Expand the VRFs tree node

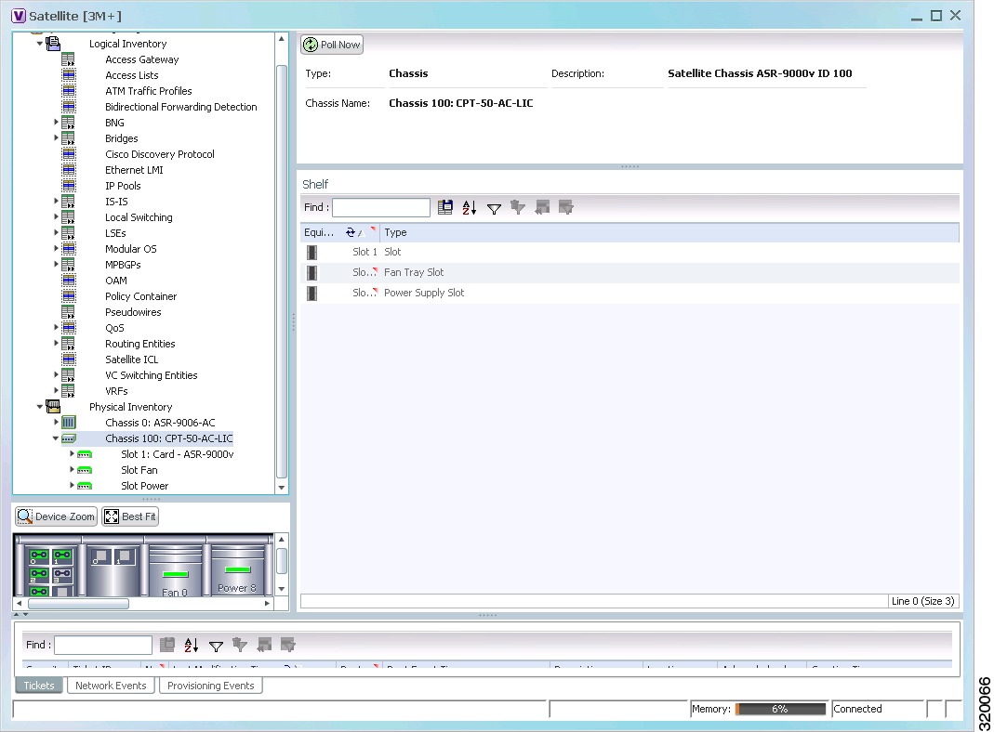point(56,391)
